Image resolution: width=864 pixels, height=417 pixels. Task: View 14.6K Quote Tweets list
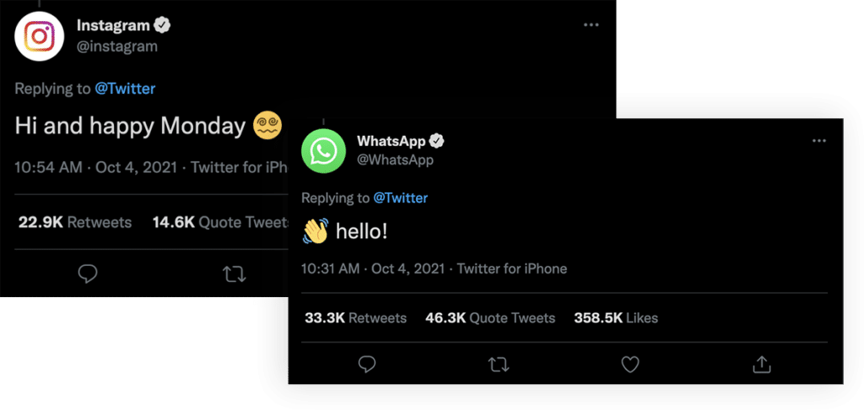219,223
